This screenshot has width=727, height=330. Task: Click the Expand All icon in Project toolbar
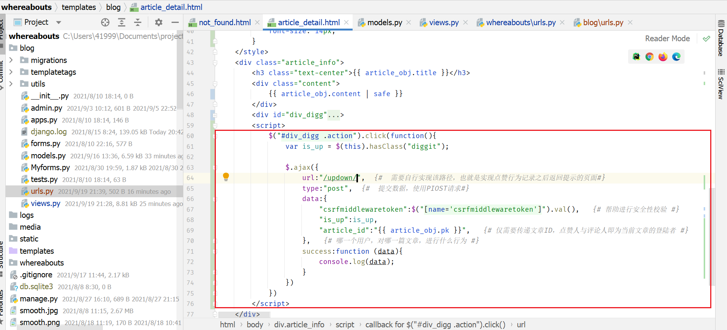tap(121, 23)
